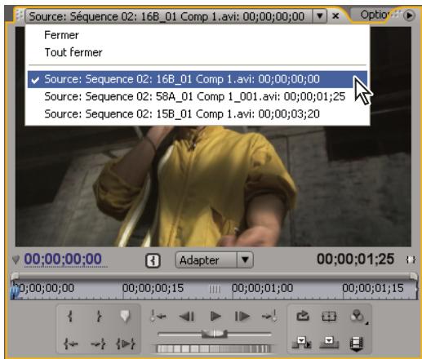Image resolution: width=422 pixels, height=359 pixels.
Task: Click the panel grip icon left of the Source tab
Action: click(x=19, y=16)
